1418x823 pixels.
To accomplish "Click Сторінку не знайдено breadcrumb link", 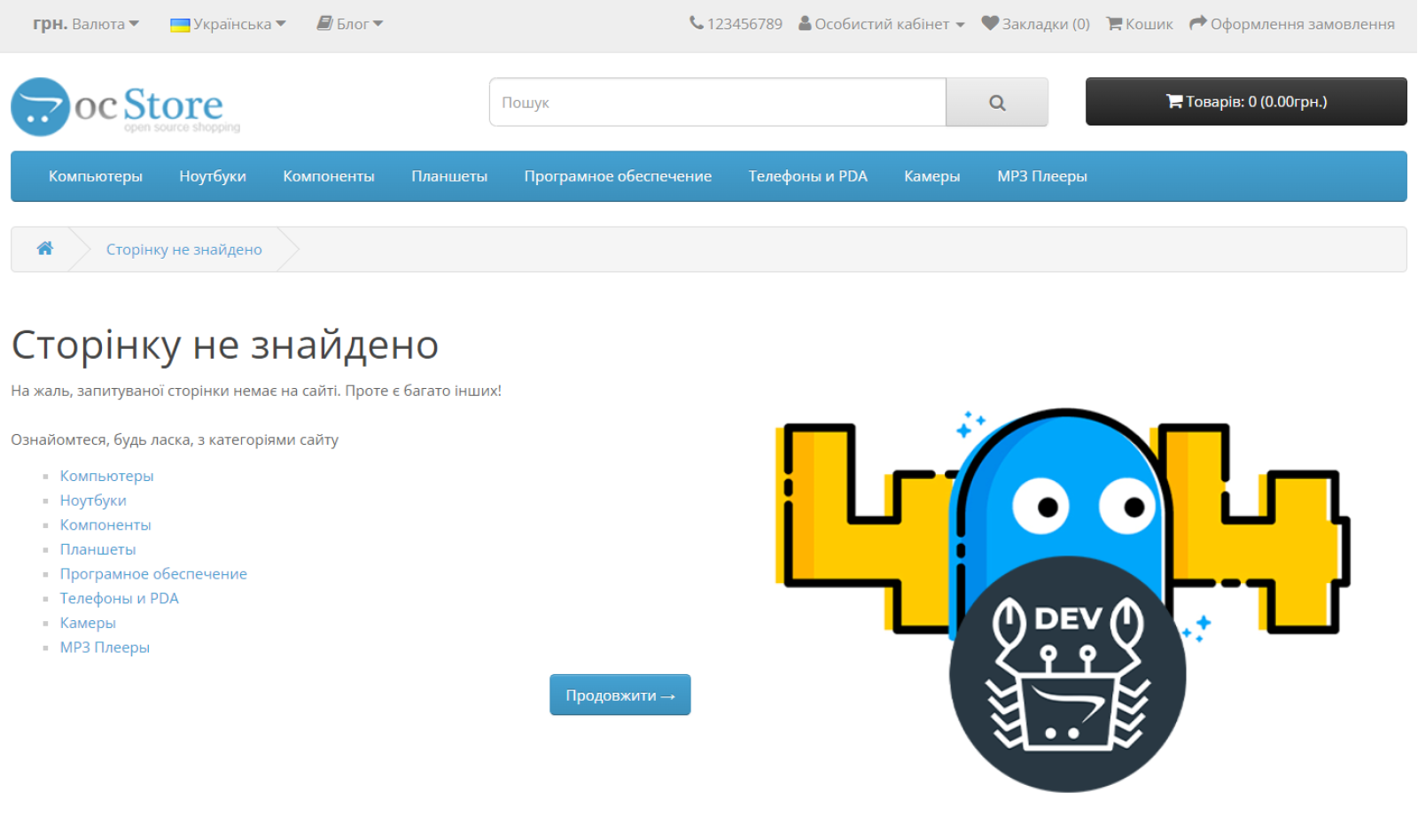I will [184, 250].
